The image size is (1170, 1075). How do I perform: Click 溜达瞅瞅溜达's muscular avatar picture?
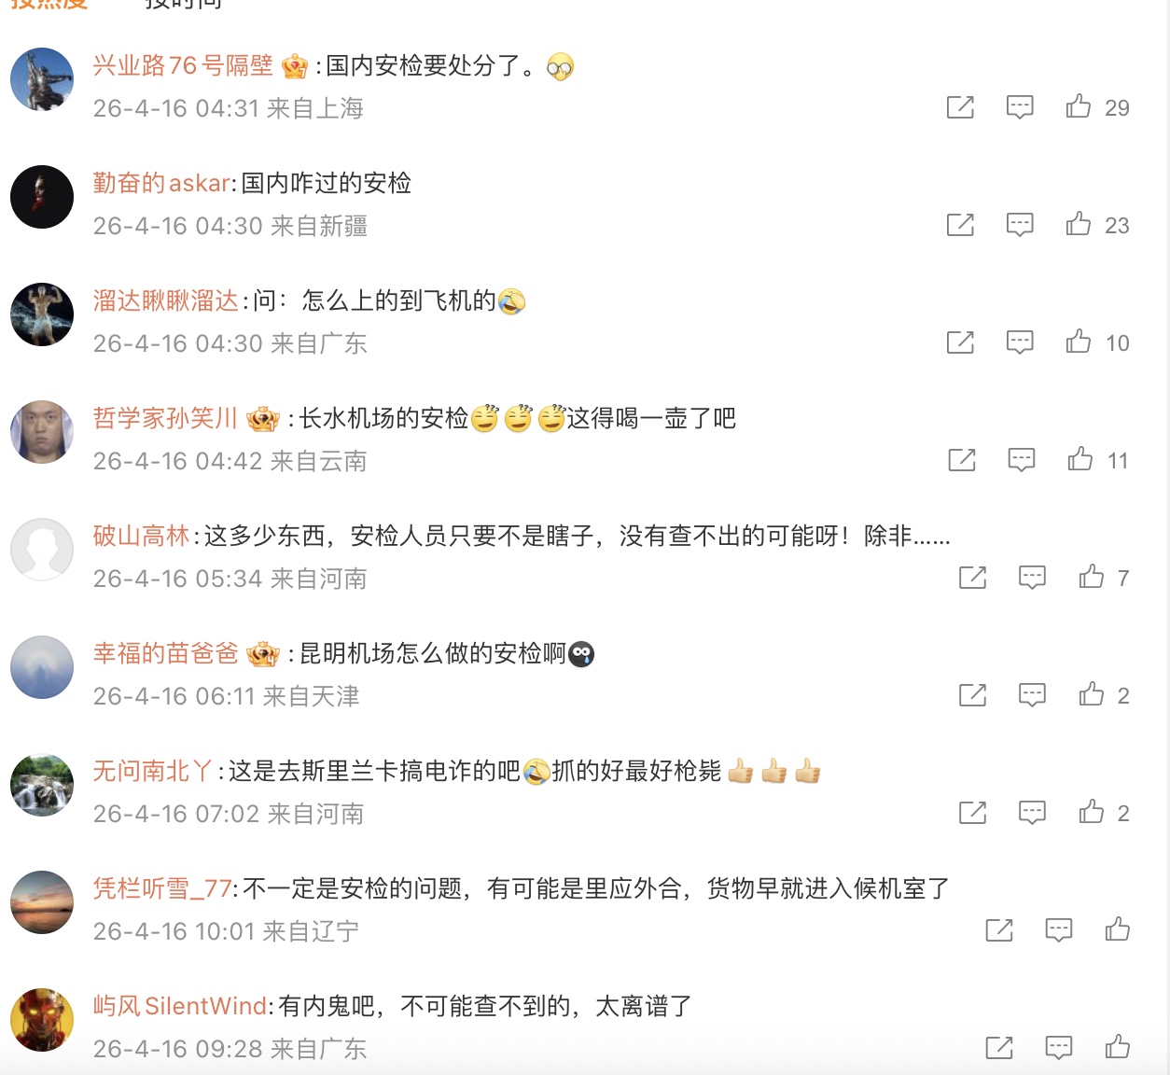click(42, 314)
